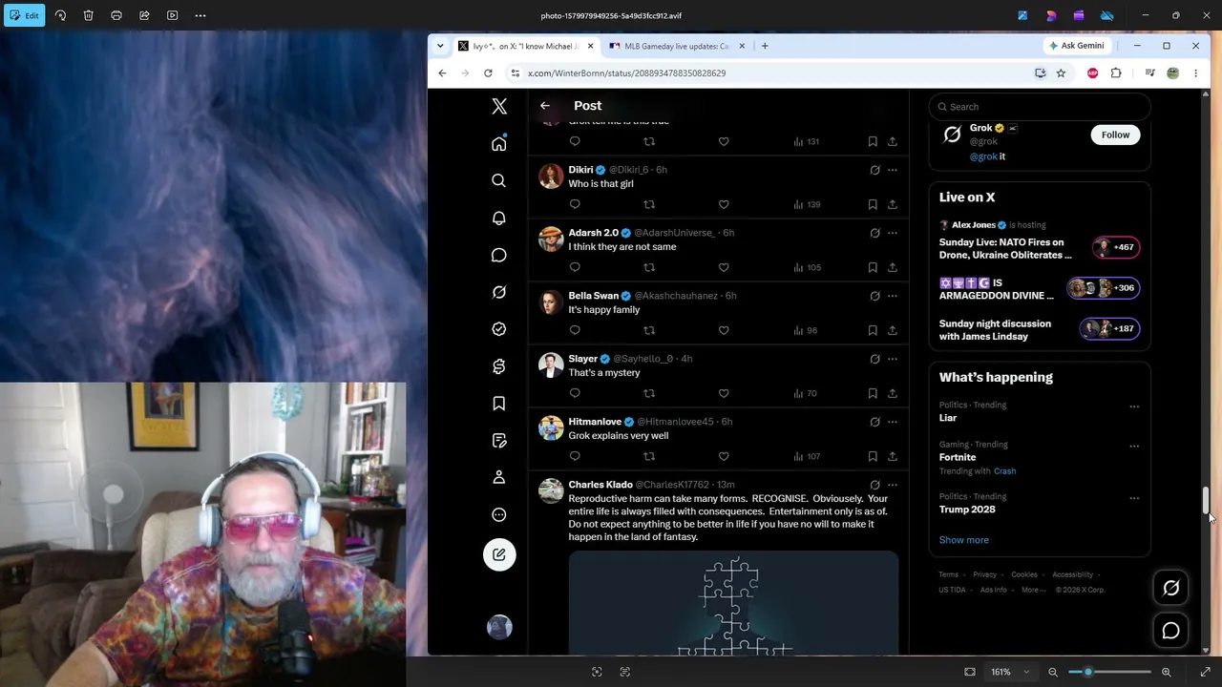Open more options on Dikiri's reply

tap(893, 170)
